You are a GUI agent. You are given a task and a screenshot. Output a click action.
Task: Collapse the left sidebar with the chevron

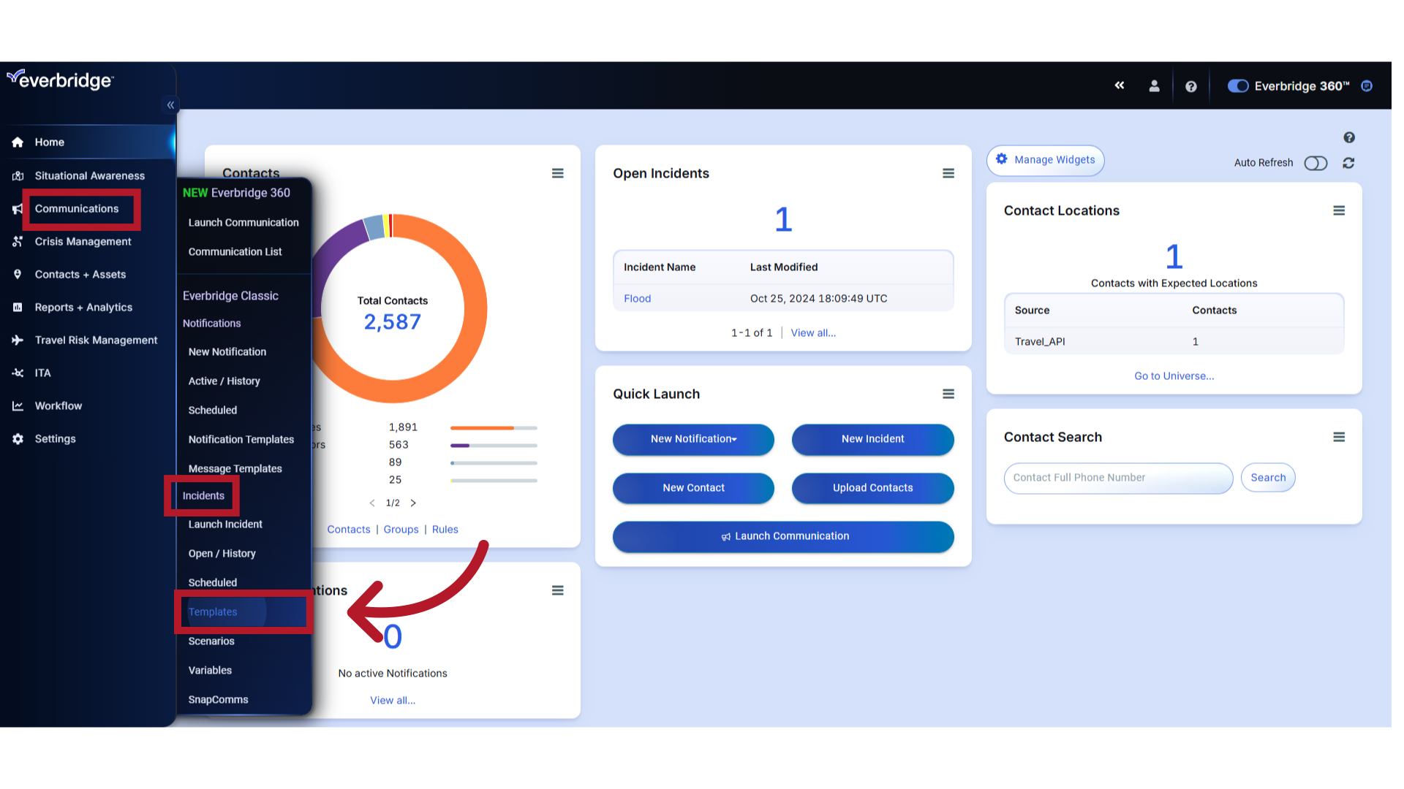[170, 105]
